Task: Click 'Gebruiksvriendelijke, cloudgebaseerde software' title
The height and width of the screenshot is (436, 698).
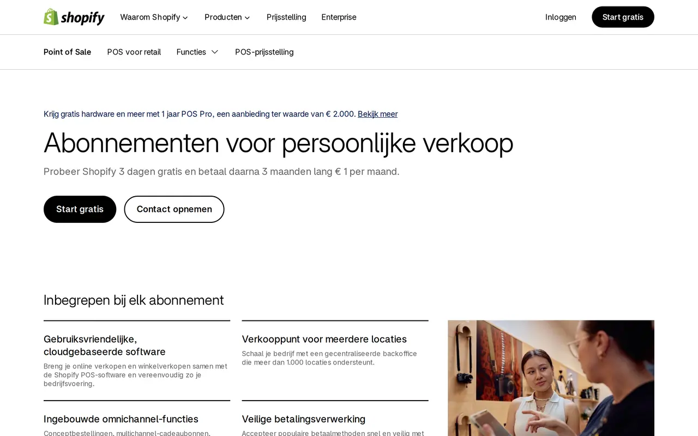Action: (105, 346)
